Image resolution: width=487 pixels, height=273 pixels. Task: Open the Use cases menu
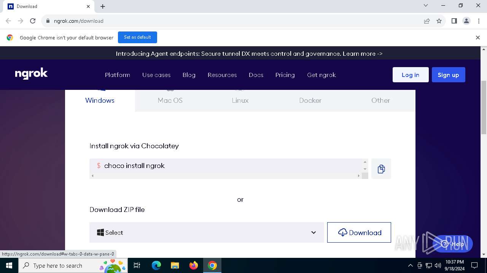(156, 75)
